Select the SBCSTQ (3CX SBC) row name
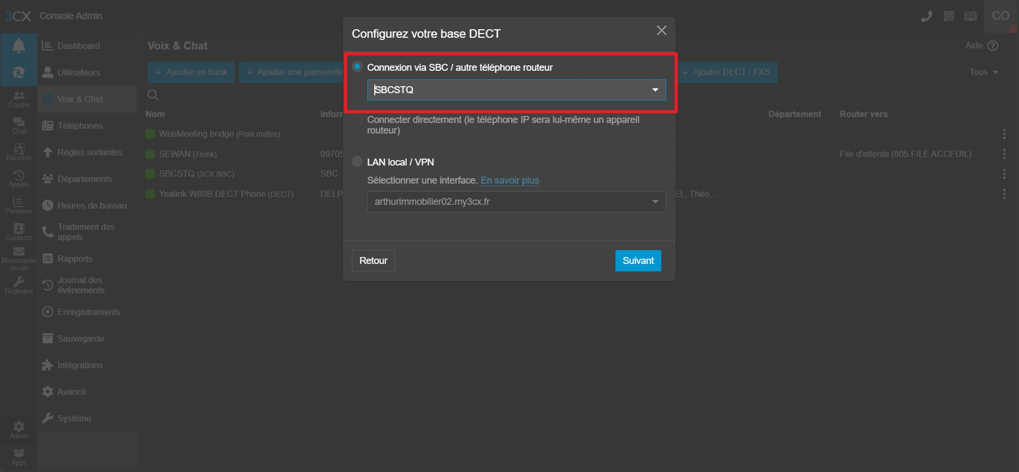The image size is (1019, 472). (x=196, y=174)
